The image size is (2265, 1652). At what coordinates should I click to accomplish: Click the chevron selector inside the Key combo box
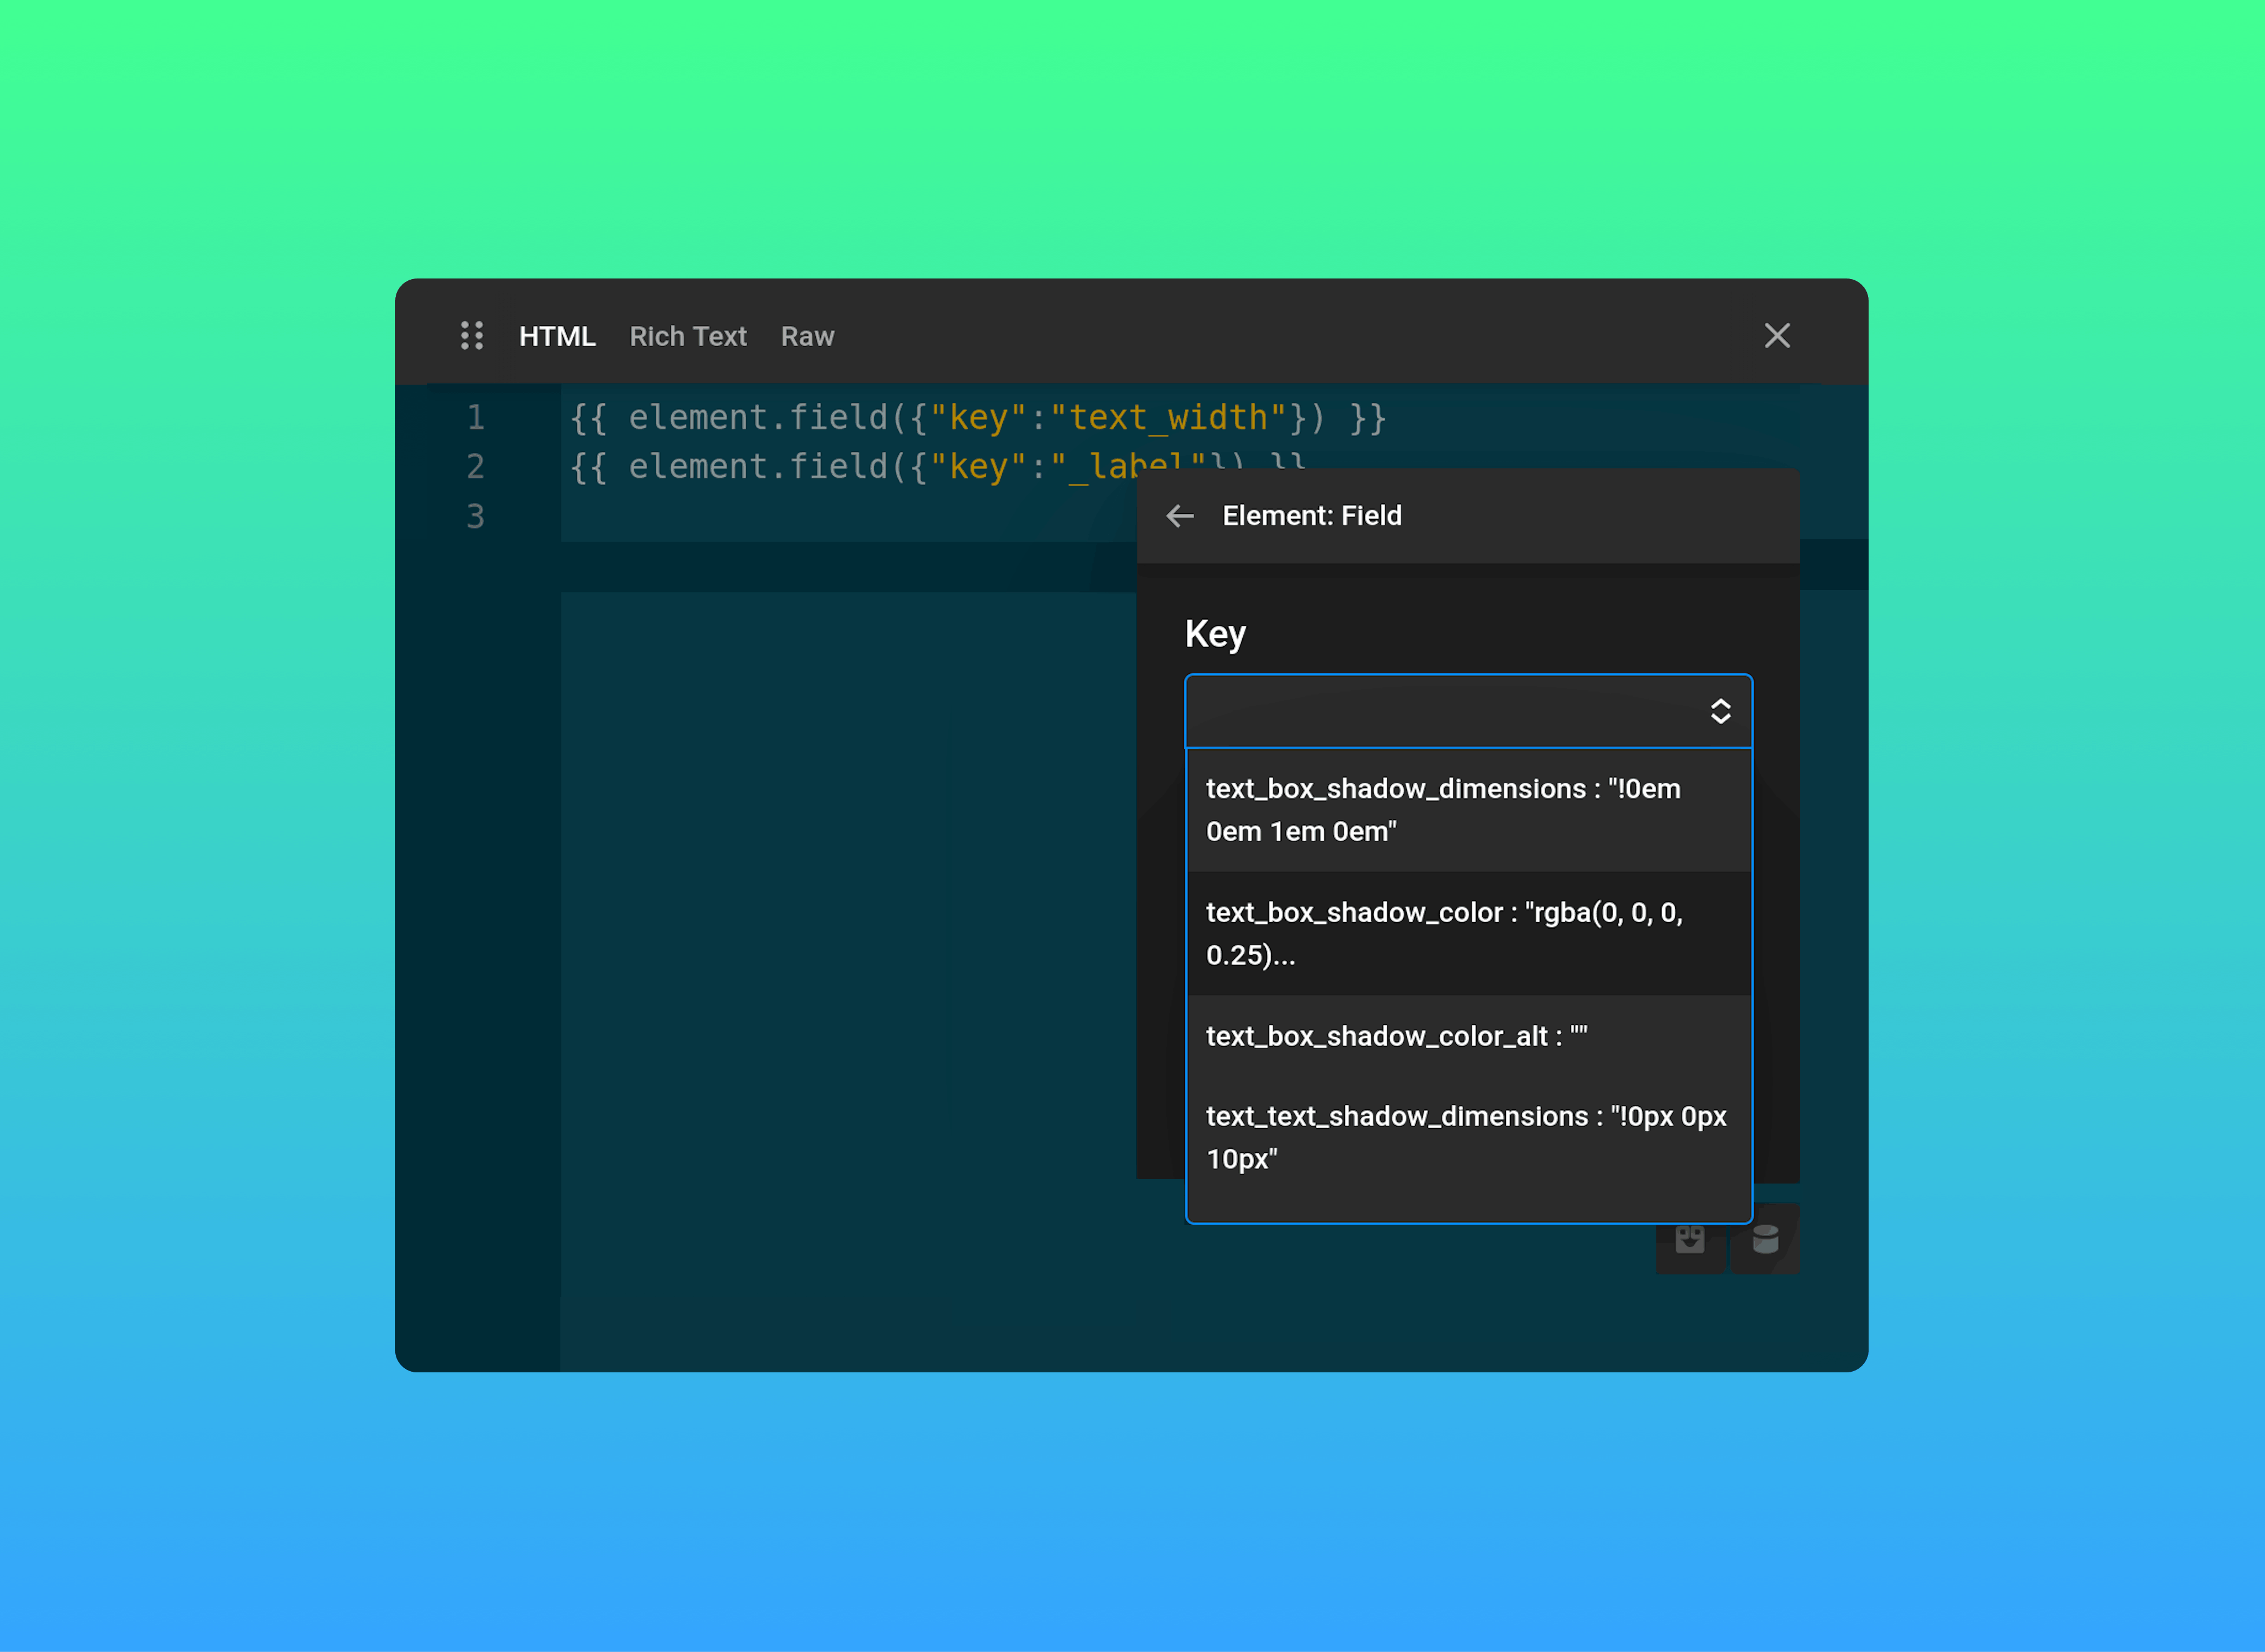pyautogui.click(x=1721, y=711)
